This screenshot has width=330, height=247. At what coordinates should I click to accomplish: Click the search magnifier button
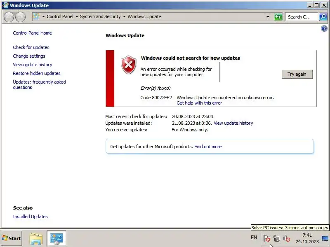point(323,17)
